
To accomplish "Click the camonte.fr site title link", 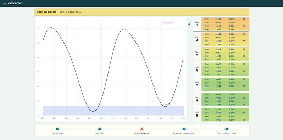I will pos(15,3).
